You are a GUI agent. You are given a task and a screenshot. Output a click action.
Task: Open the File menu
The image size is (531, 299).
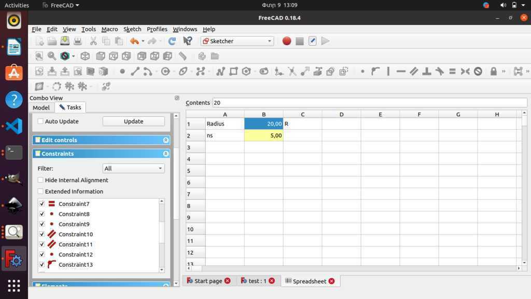click(36, 29)
